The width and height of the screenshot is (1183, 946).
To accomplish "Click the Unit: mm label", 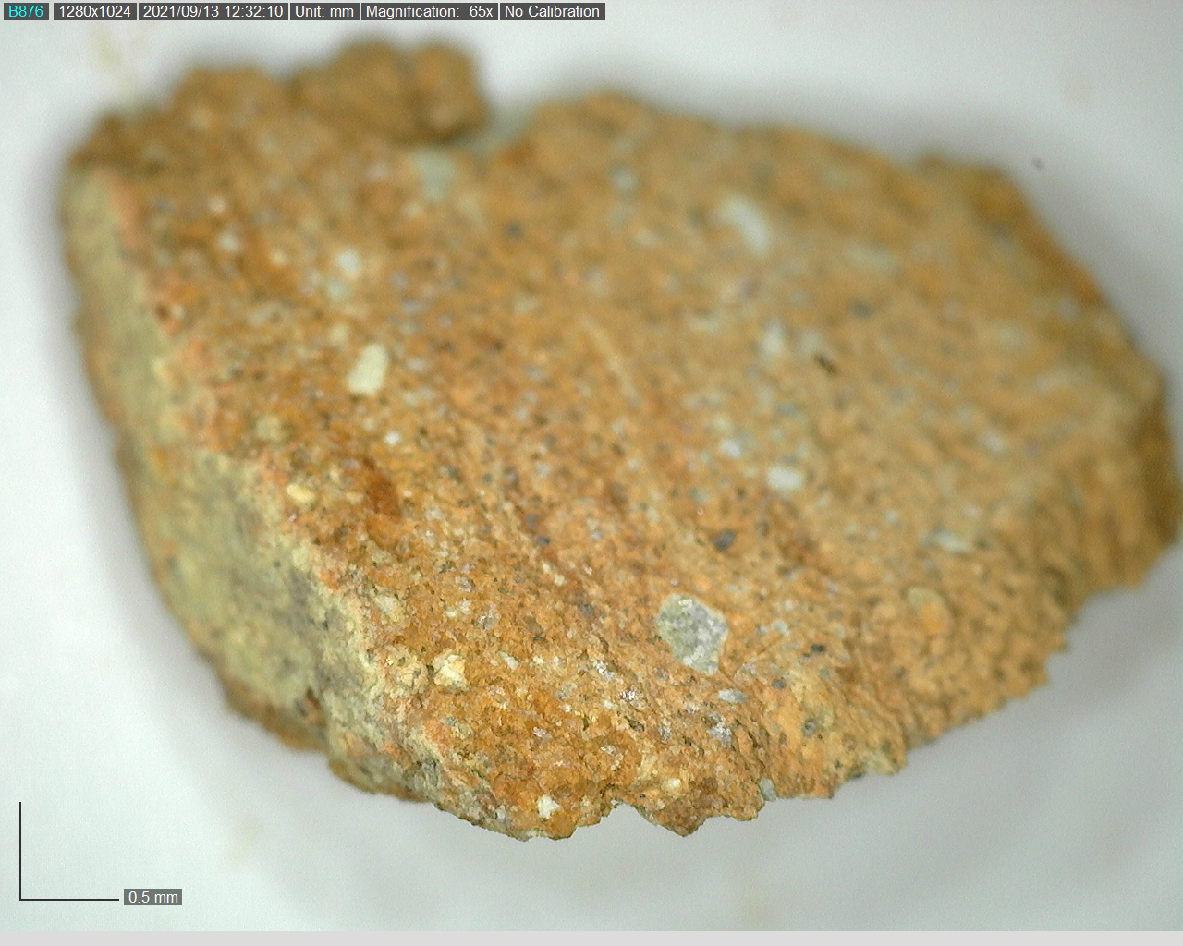I will pos(324,12).
